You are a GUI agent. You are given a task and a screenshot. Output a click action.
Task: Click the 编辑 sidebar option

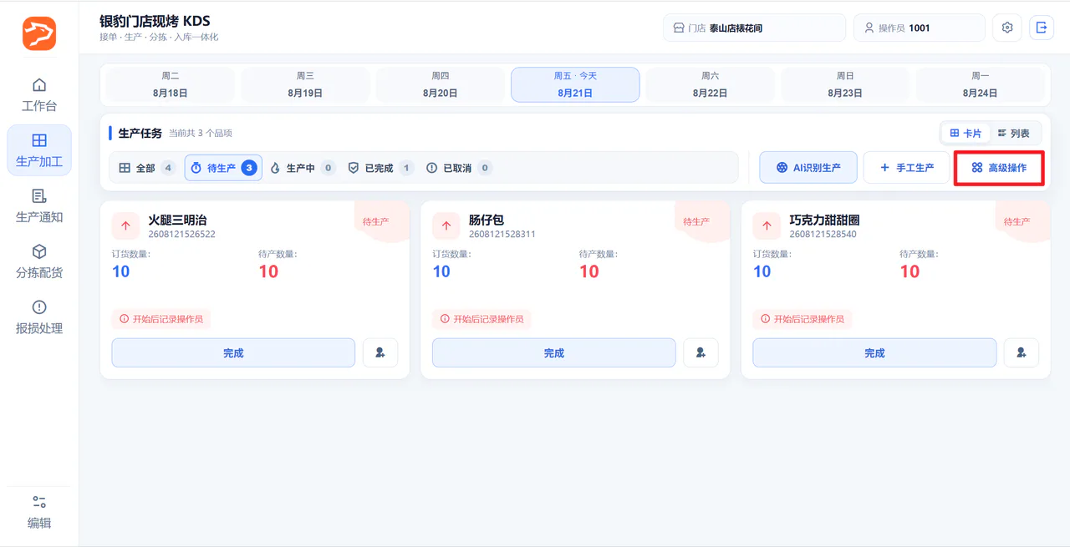tap(39, 512)
